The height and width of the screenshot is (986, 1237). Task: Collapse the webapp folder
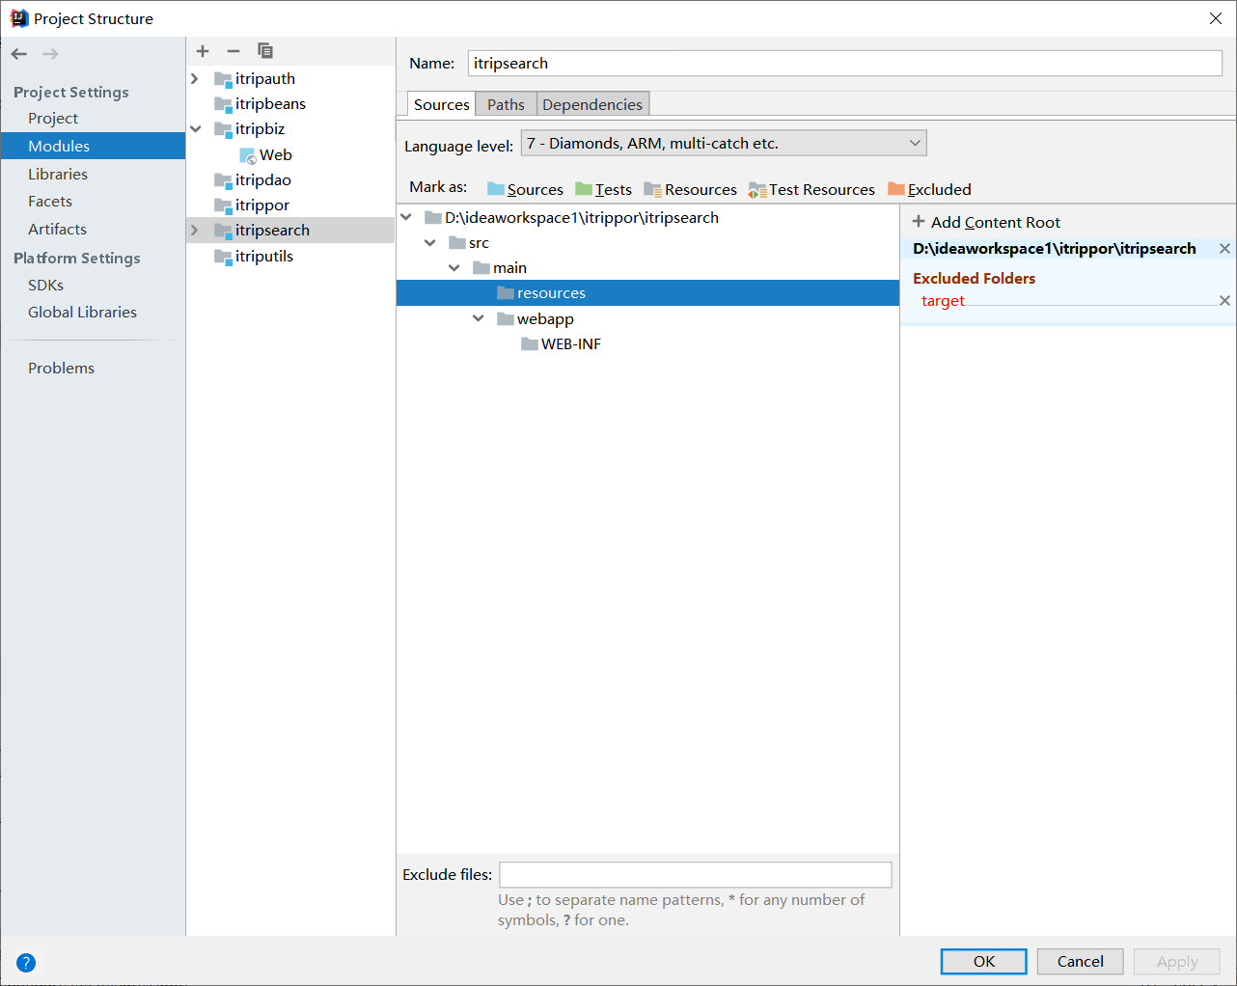tap(479, 318)
